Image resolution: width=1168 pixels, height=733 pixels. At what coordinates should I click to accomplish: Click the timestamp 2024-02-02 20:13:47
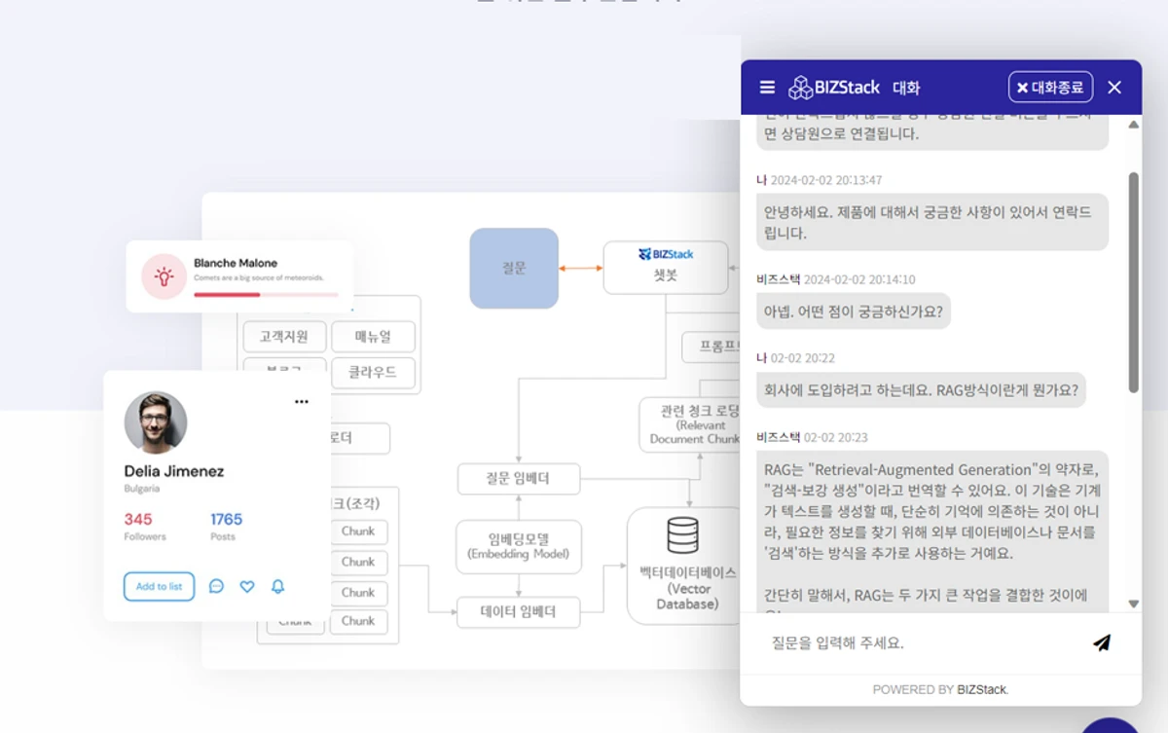click(x=826, y=180)
